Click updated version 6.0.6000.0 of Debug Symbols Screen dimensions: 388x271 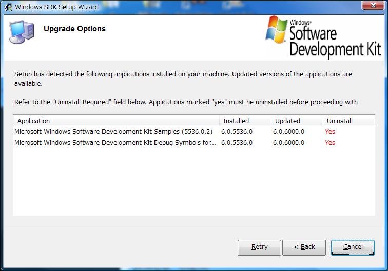[x=288, y=143]
